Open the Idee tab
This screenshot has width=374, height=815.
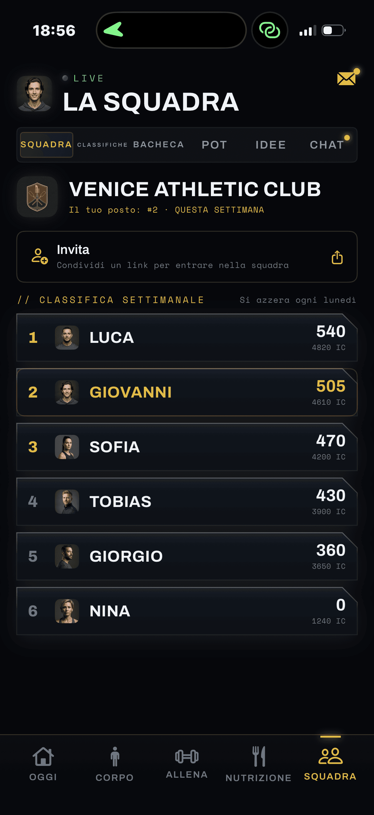click(x=271, y=145)
